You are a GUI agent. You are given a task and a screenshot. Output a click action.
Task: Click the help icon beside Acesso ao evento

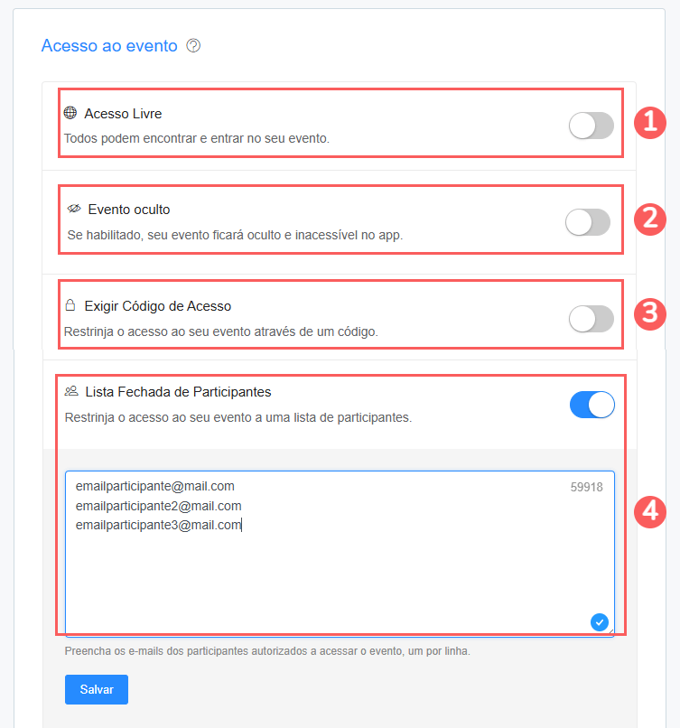pyautogui.click(x=192, y=46)
